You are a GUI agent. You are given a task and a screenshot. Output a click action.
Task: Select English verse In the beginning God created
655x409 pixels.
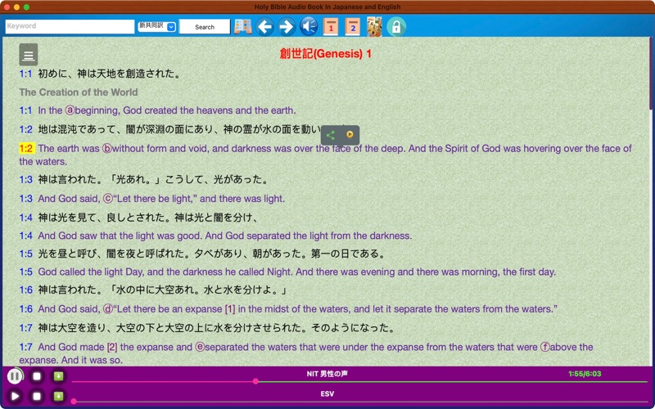167,110
